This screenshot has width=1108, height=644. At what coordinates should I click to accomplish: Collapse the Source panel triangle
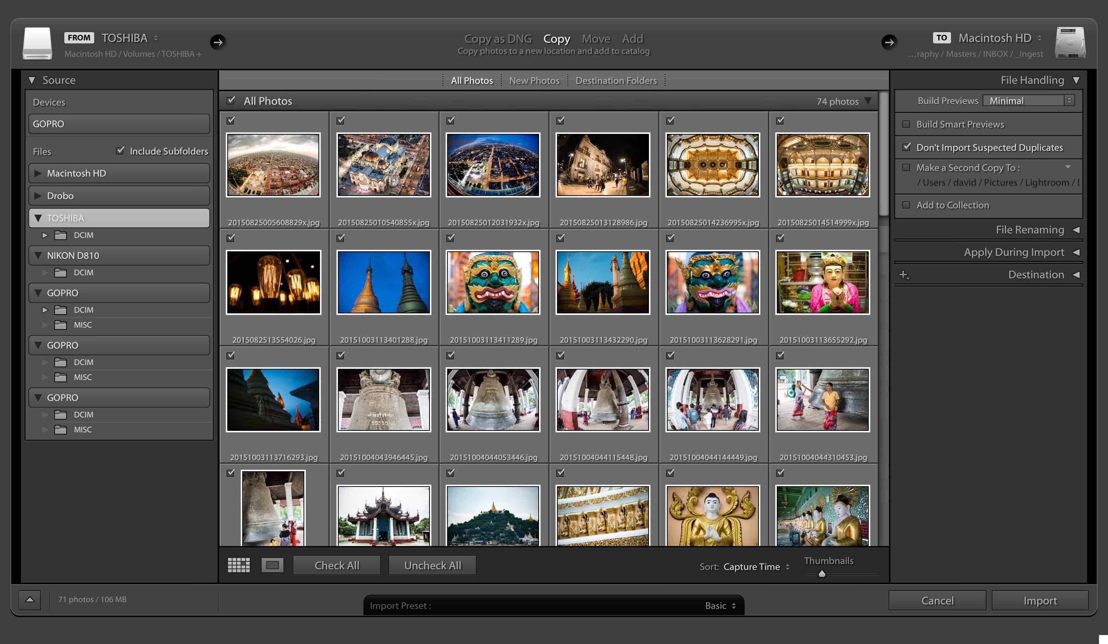coord(32,80)
